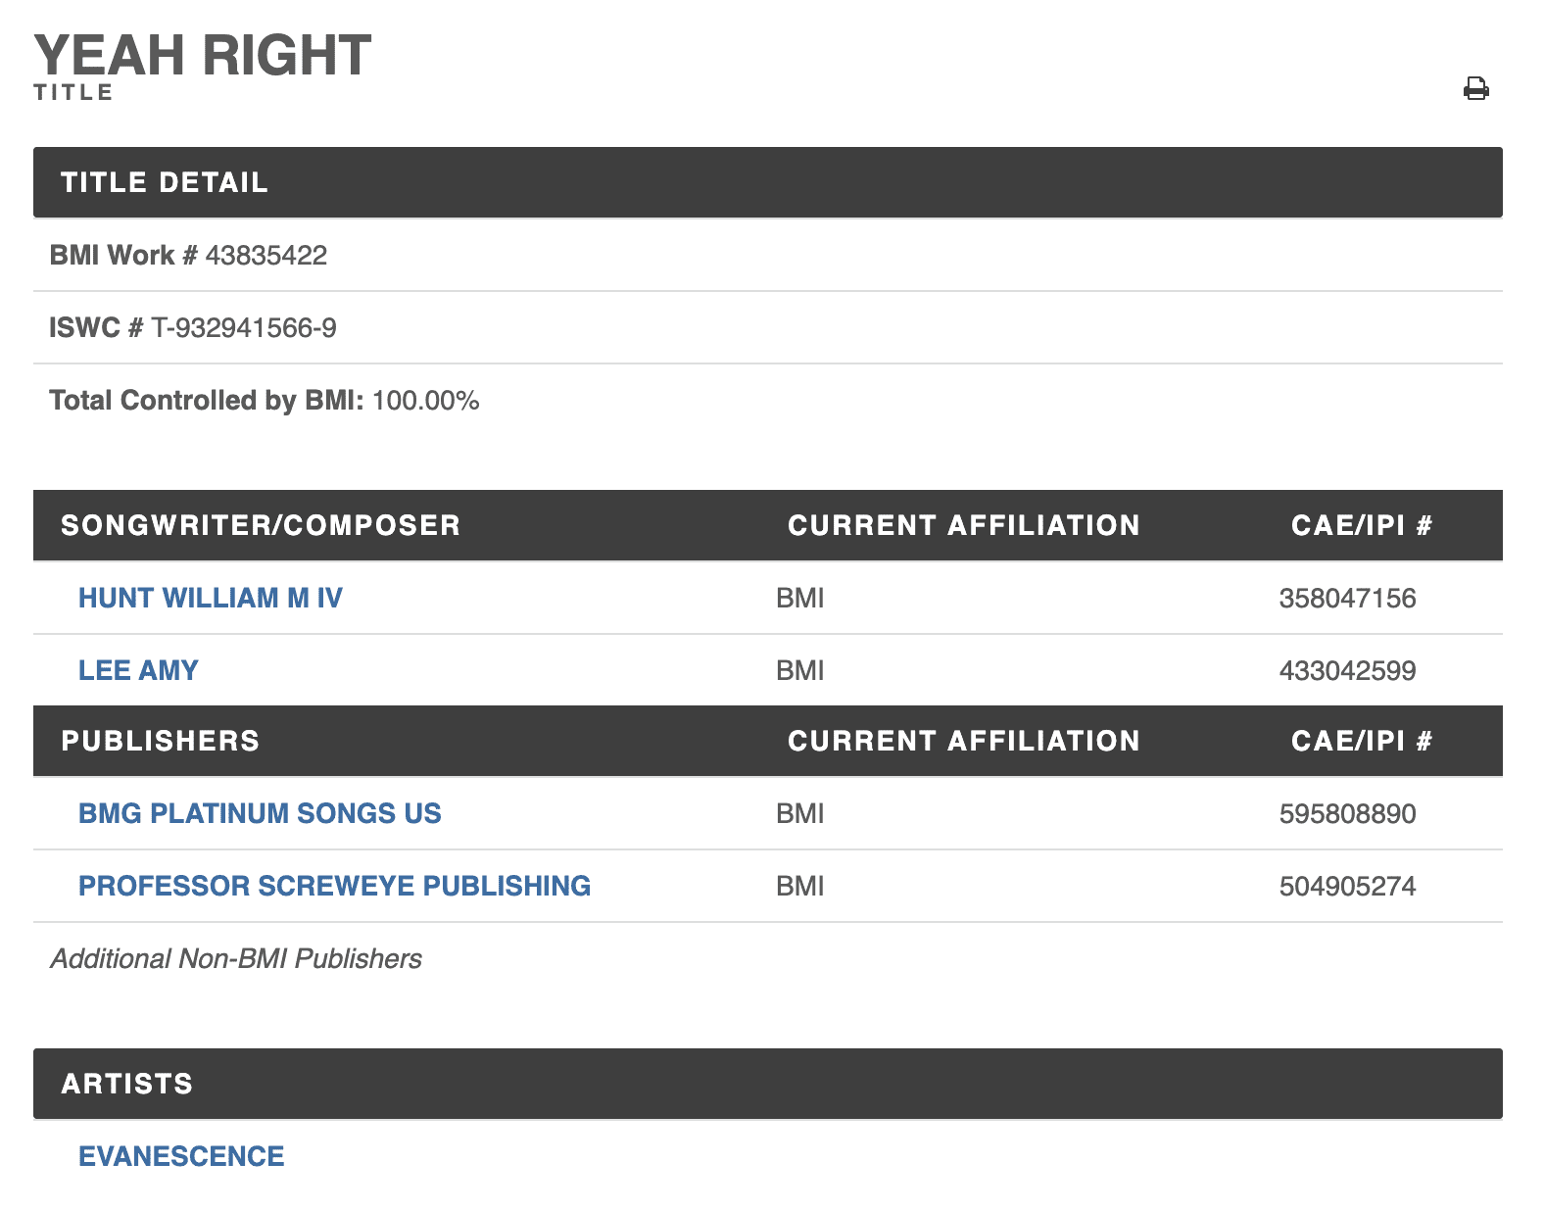This screenshot has width=1544, height=1211.
Task: Open the LEE AMY songwriter link
Action: click(x=138, y=670)
